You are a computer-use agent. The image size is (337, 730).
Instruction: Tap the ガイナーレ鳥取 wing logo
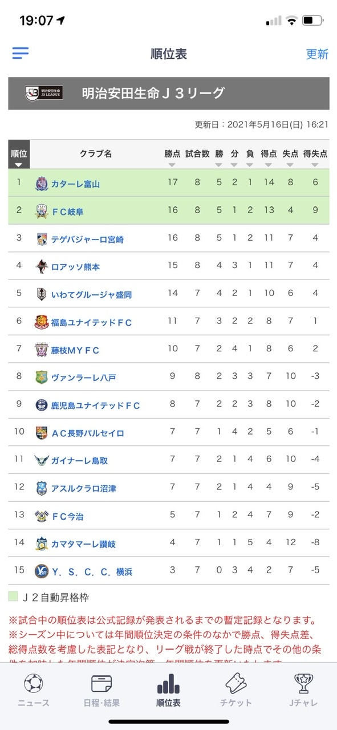click(42, 460)
